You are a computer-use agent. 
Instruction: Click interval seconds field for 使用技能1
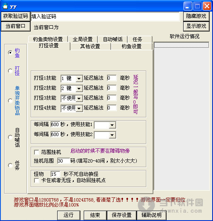click(x=55, y=124)
